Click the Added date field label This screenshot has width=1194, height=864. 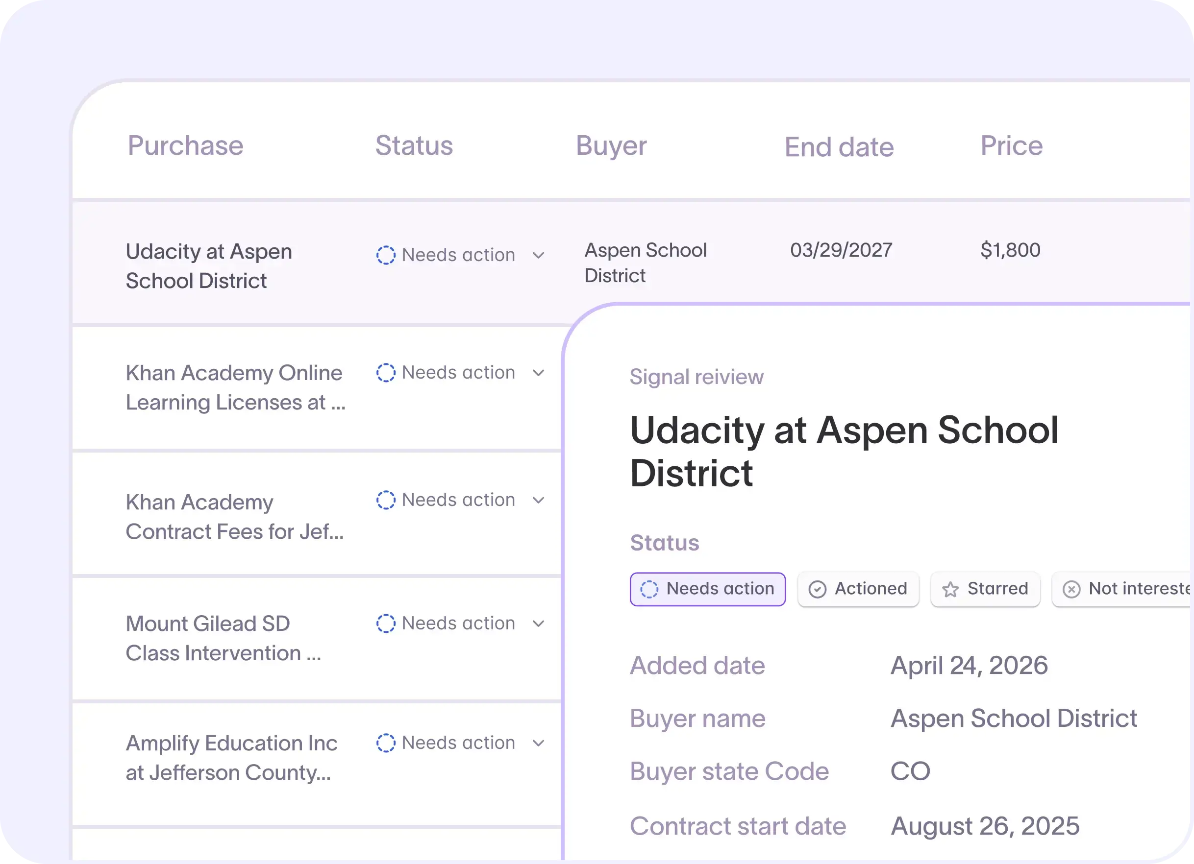697,666
